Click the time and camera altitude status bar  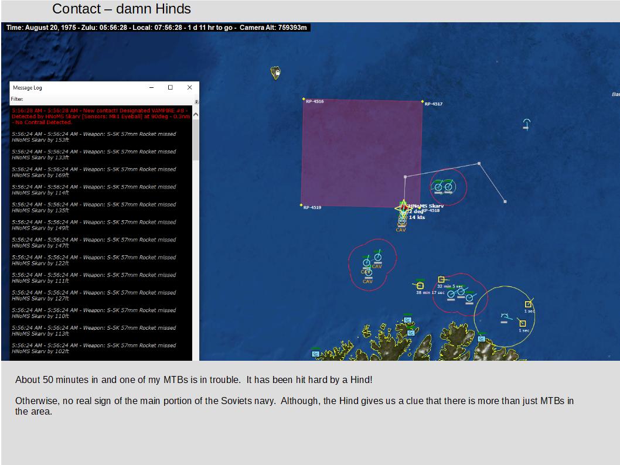[x=156, y=28]
